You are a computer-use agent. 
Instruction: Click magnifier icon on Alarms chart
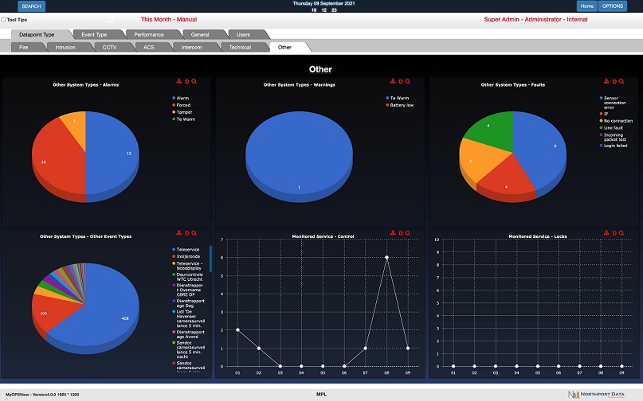click(194, 81)
